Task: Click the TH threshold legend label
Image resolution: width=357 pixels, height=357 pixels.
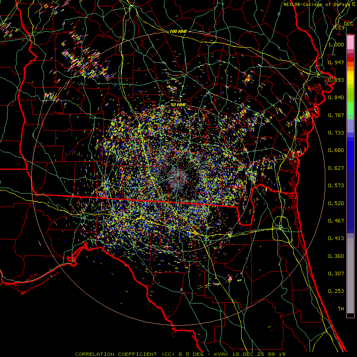Action: (x=341, y=309)
